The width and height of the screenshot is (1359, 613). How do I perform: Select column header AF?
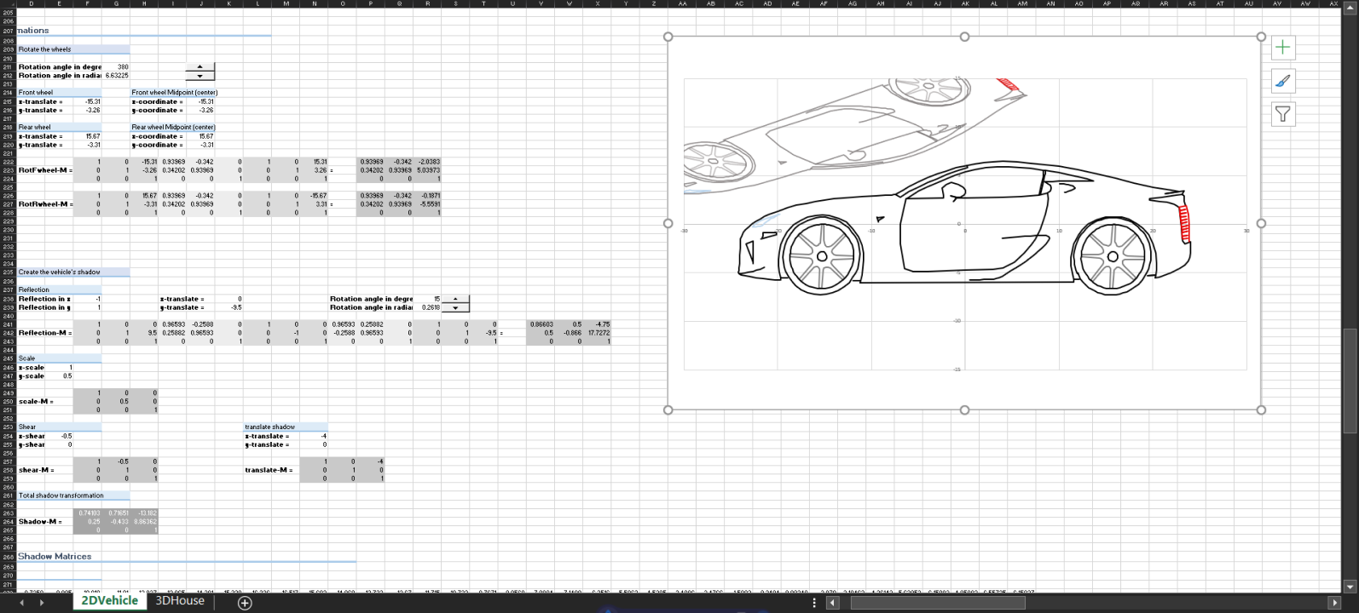point(824,3)
